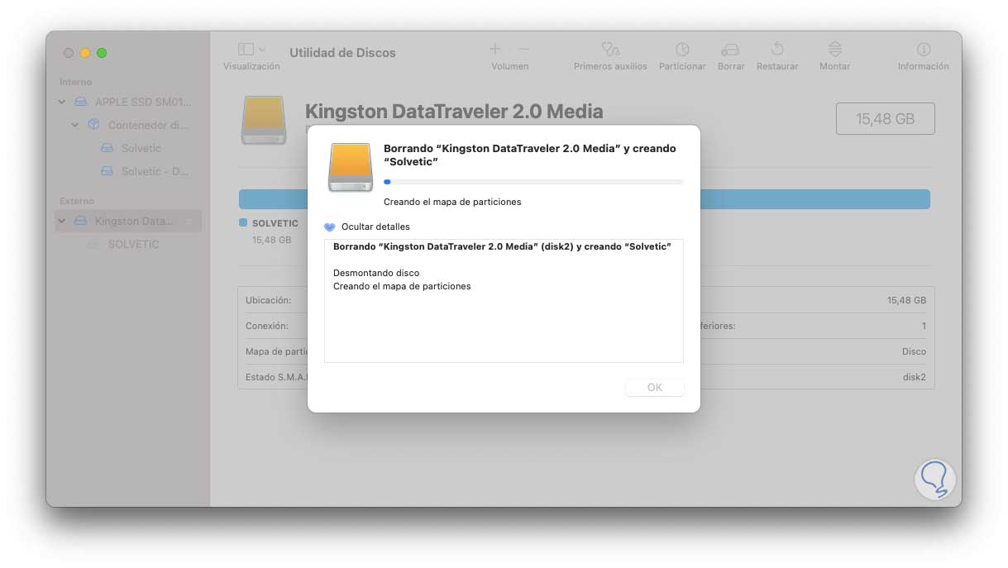Viewport: 1008px width, 568px height.
Task: Click the disk2 value in info table
Action: click(914, 377)
